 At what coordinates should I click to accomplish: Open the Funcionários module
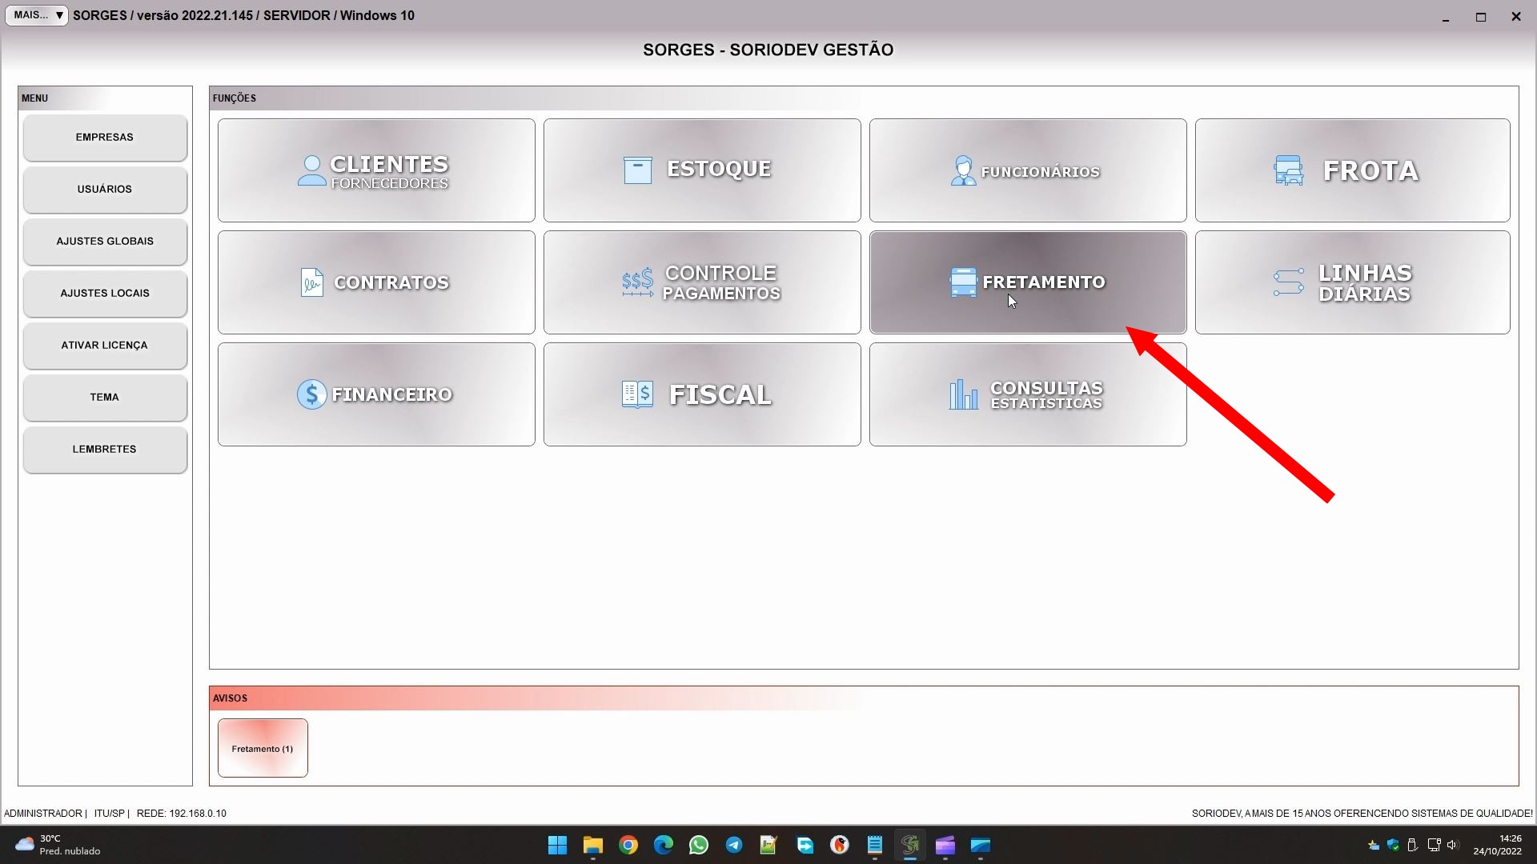[1028, 170]
